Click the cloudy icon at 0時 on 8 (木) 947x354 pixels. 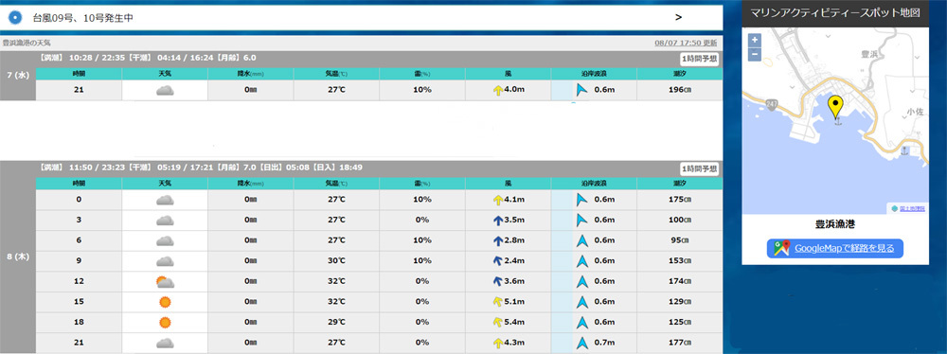pyautogui.click(x=164, y=200)
